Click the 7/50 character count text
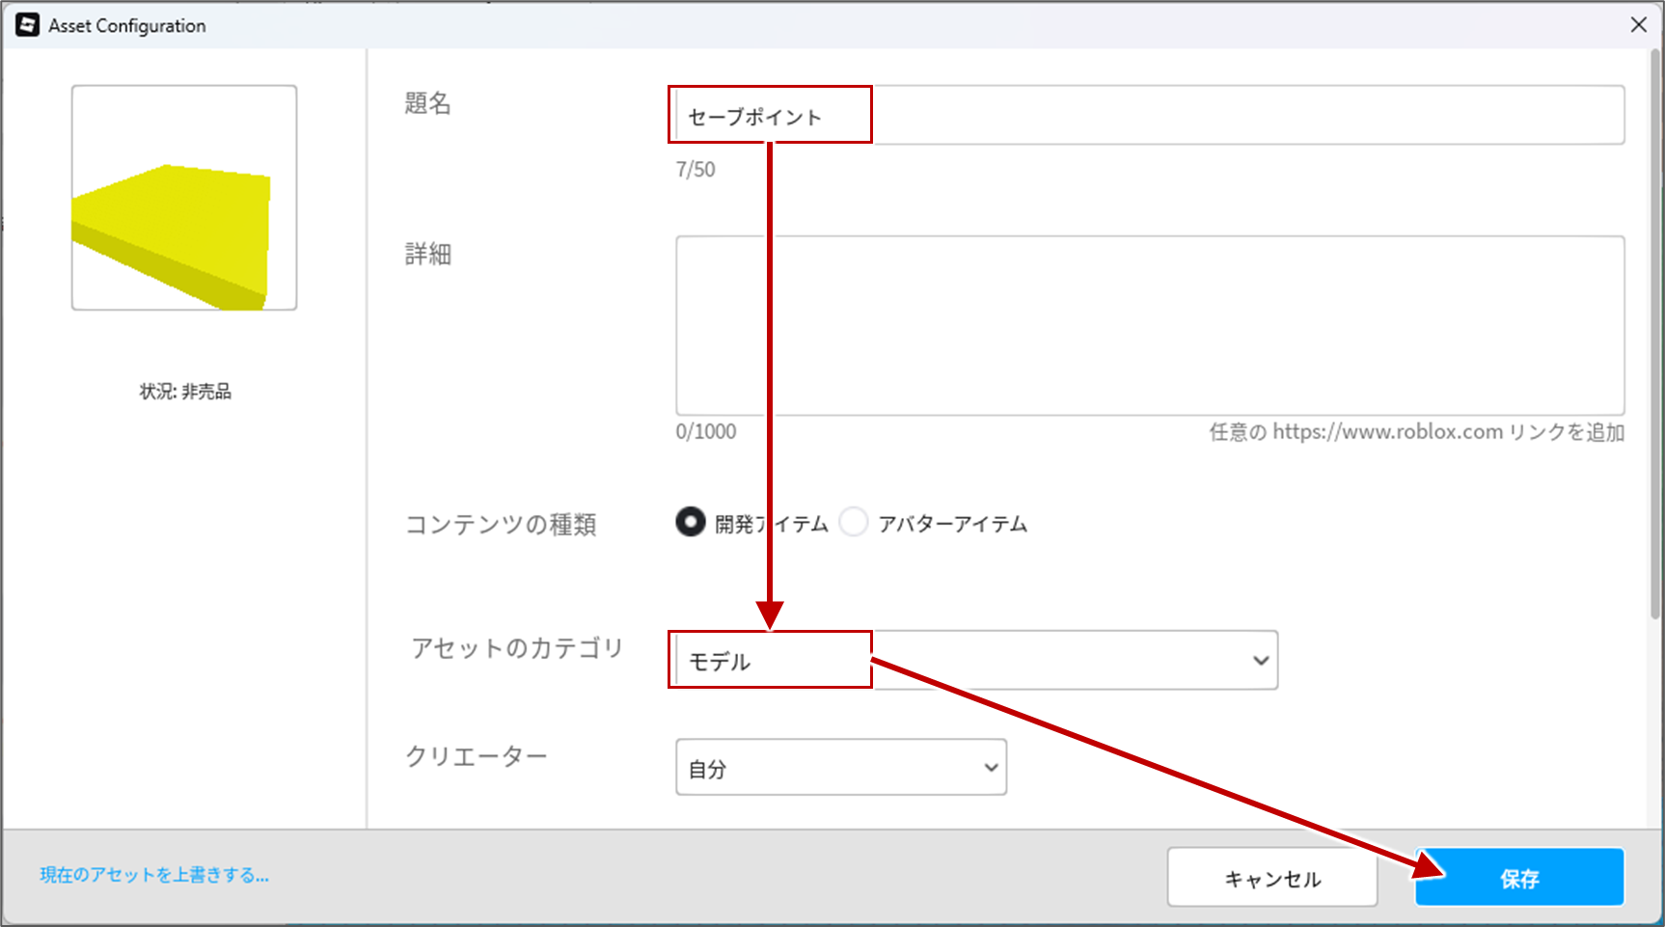The height and width of the screenshot is (927, 1665). [696, 170]
